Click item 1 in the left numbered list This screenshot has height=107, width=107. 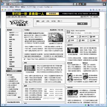click(11, 77)
